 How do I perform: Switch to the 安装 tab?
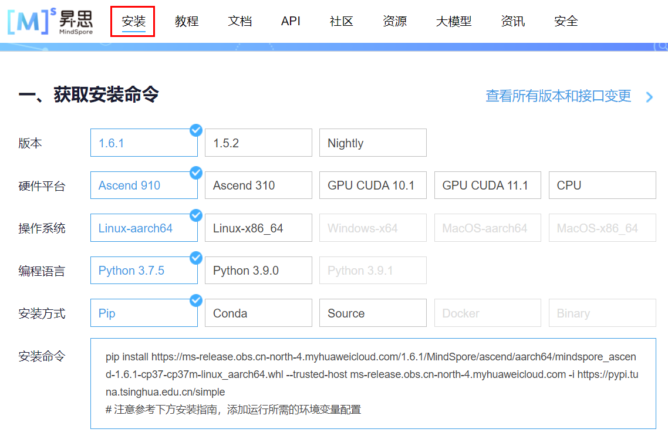click(x=133, y=21)
